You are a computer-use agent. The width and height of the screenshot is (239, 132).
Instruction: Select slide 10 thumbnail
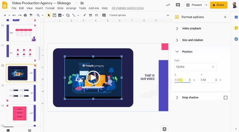(x=21, y=33)
